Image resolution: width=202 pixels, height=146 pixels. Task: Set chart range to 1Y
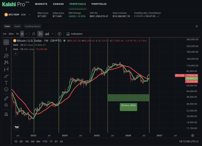coord(51,142)
